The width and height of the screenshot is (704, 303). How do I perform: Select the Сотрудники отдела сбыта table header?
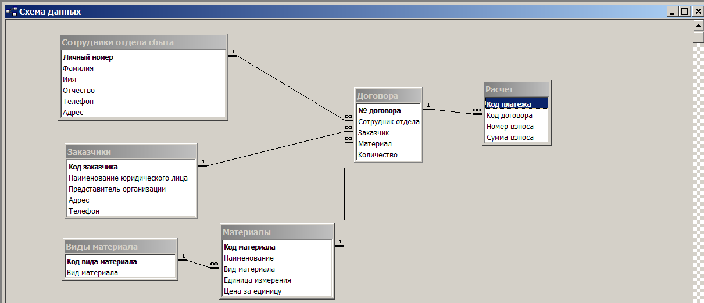(143, 42)
